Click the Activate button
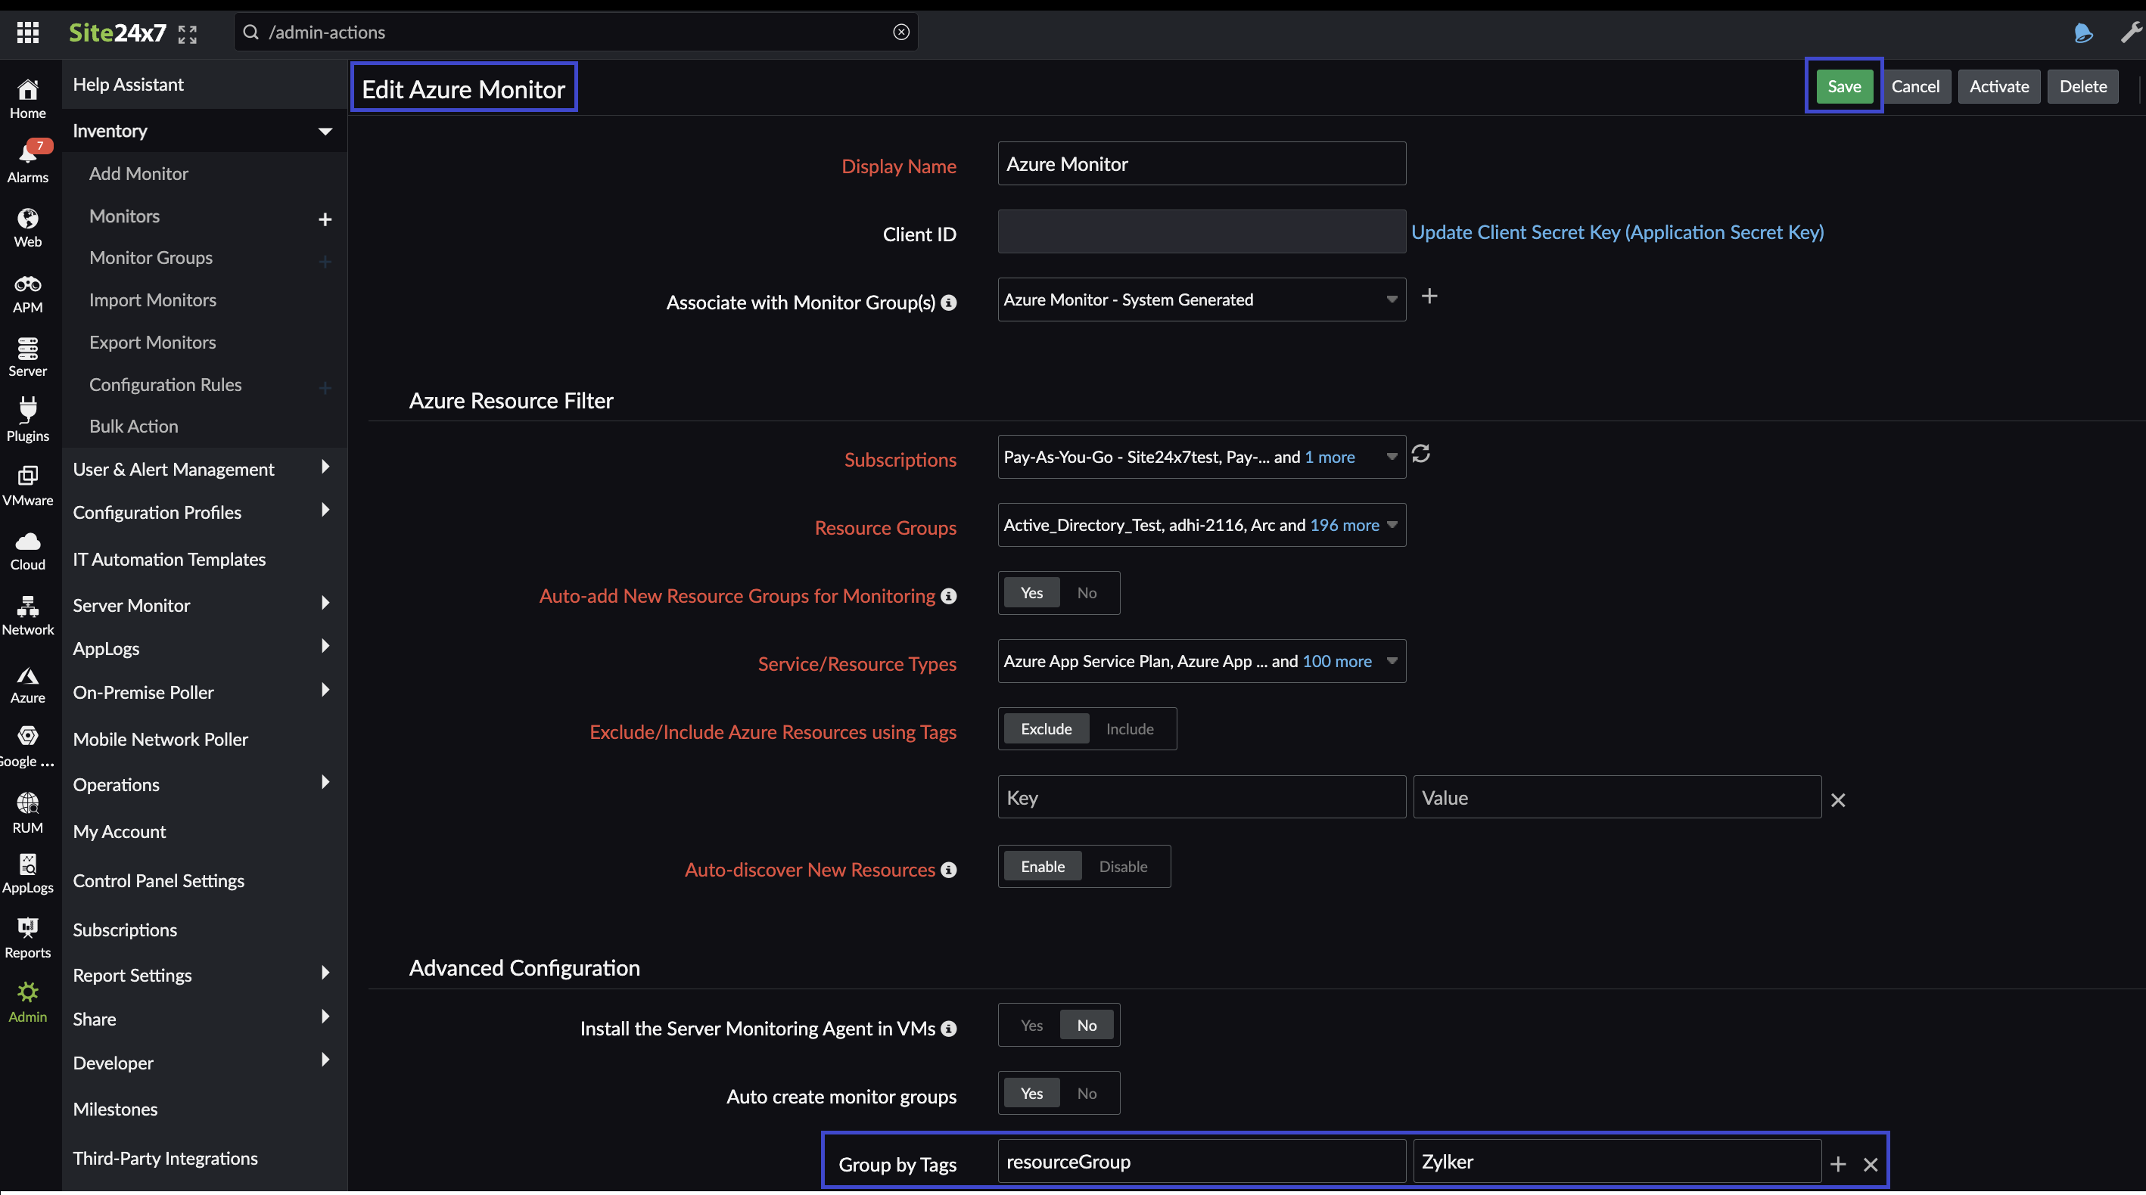 (x=1998, y=87)
